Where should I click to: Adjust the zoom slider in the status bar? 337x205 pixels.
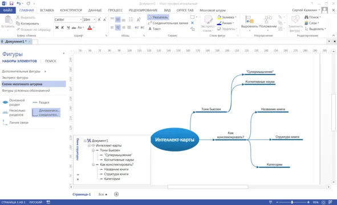(x=292, y=202)
